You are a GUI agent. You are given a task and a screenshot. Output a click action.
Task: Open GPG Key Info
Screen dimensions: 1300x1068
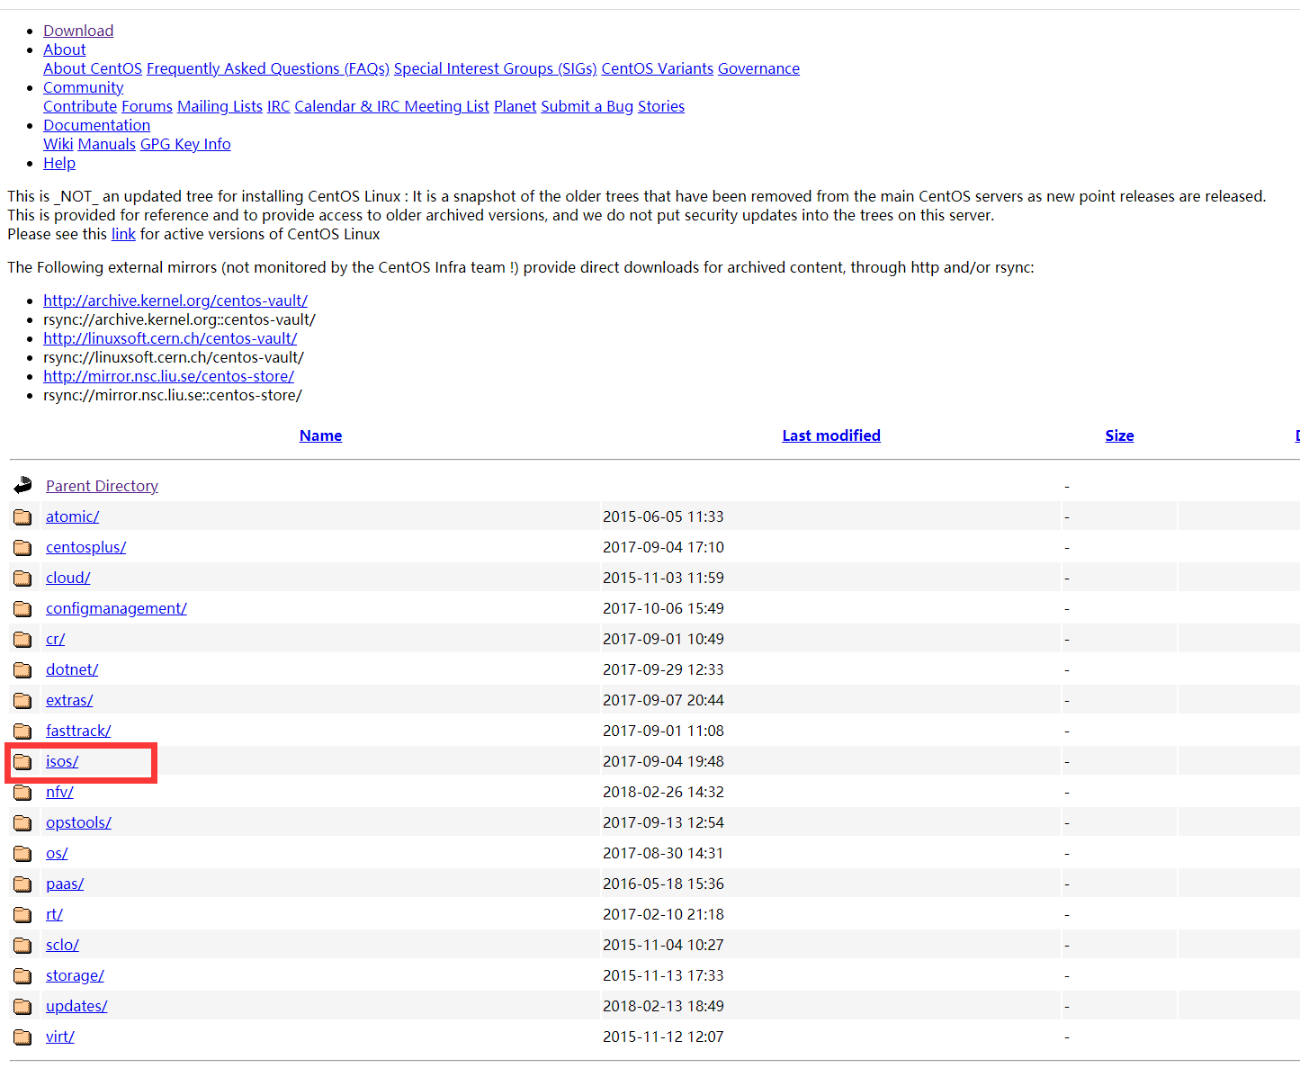[x=185, y=144]
